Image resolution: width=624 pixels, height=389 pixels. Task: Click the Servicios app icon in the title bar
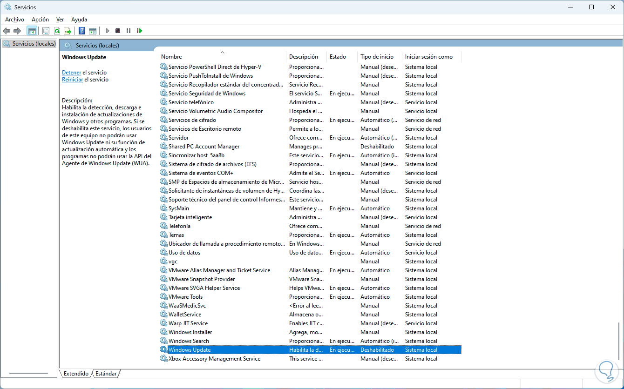[8, 7]
